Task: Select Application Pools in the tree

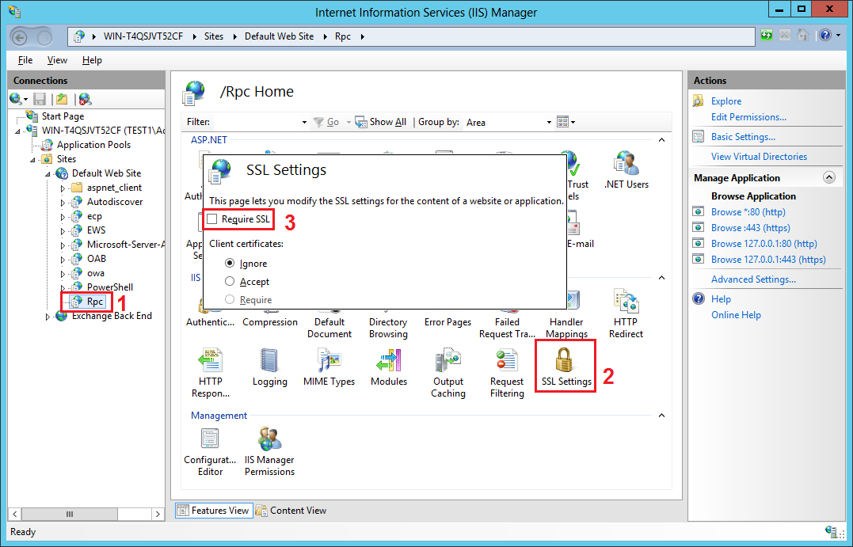Action: pyautogui.click(x=93, y=145)
